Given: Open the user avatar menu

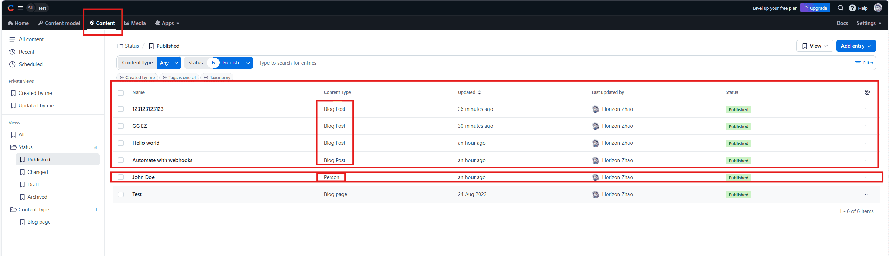Looking at the screenshot, I should click(878, 8).
